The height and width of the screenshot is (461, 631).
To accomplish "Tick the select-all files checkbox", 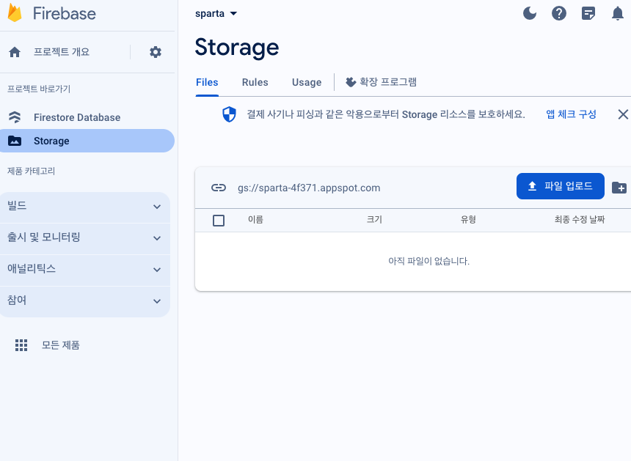I will pyautogui.click(x=219, y=221).
